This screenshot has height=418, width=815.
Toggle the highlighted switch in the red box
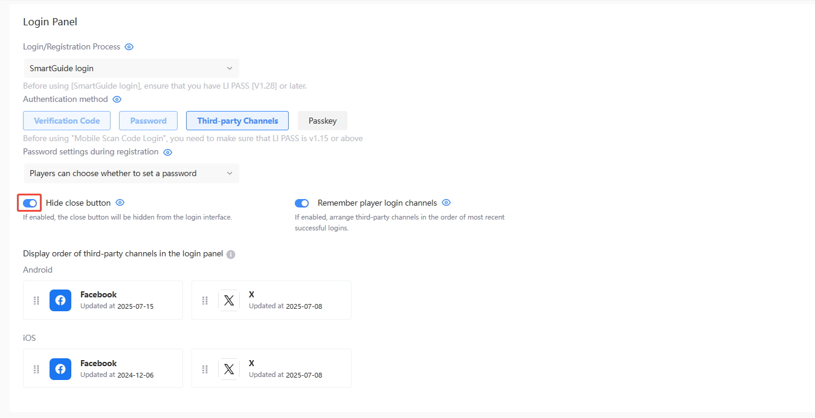28,203
